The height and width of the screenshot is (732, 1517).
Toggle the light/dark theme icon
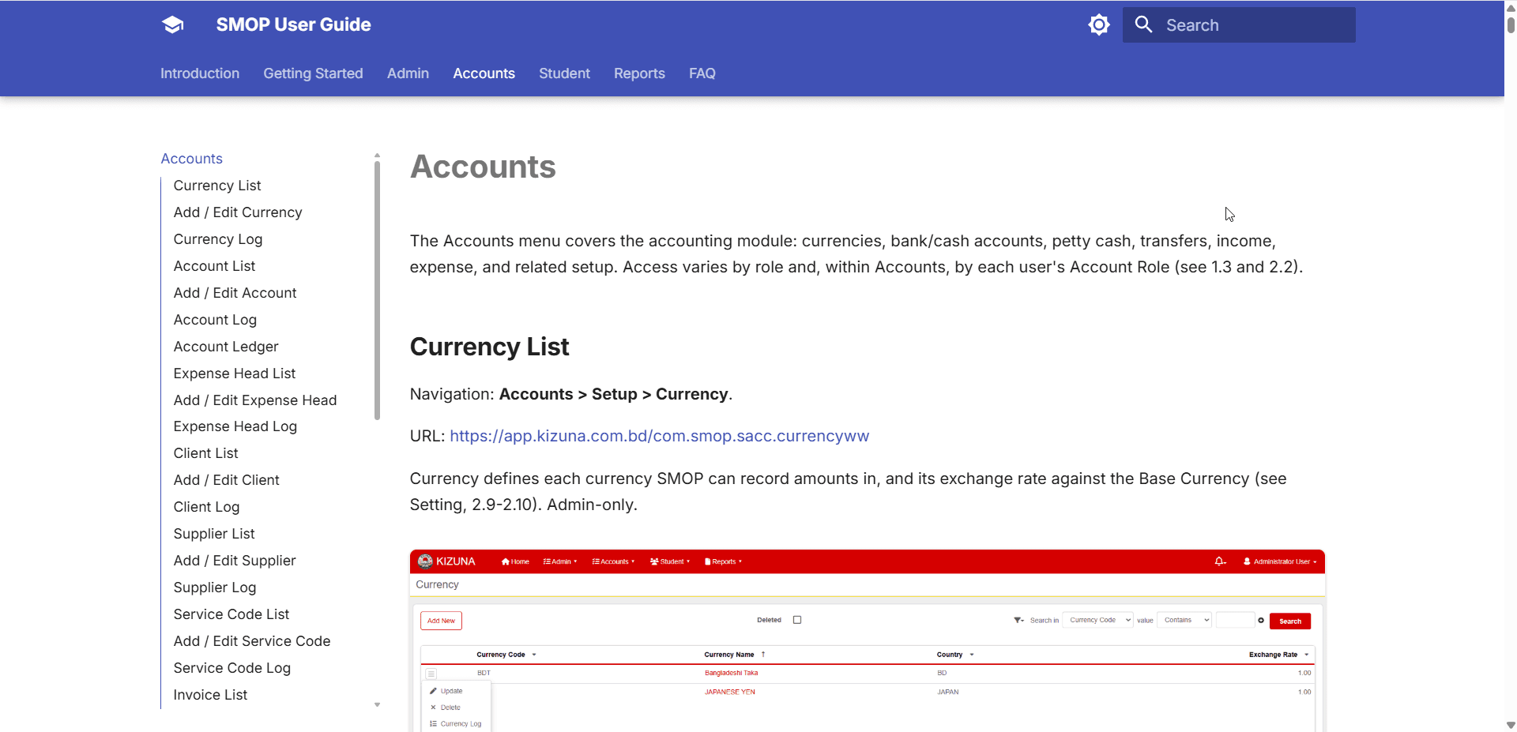click(x=1099, y=25)
